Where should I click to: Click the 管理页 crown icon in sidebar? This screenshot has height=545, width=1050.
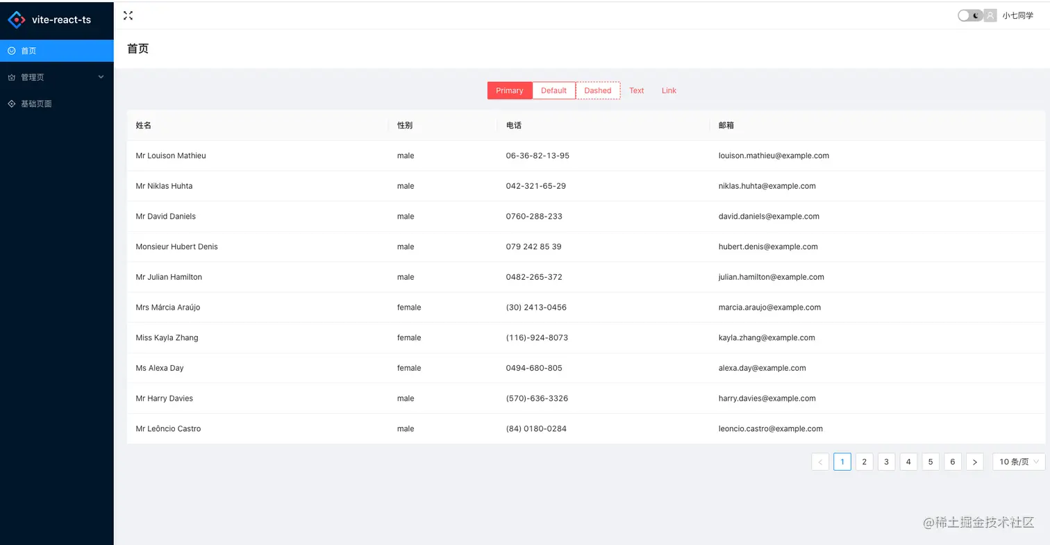point(12,77)
